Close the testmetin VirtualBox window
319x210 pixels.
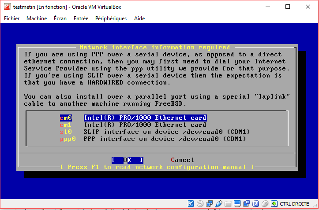click(x=308, y=7)
